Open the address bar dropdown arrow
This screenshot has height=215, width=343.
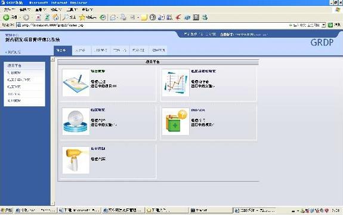click(323, 25)
